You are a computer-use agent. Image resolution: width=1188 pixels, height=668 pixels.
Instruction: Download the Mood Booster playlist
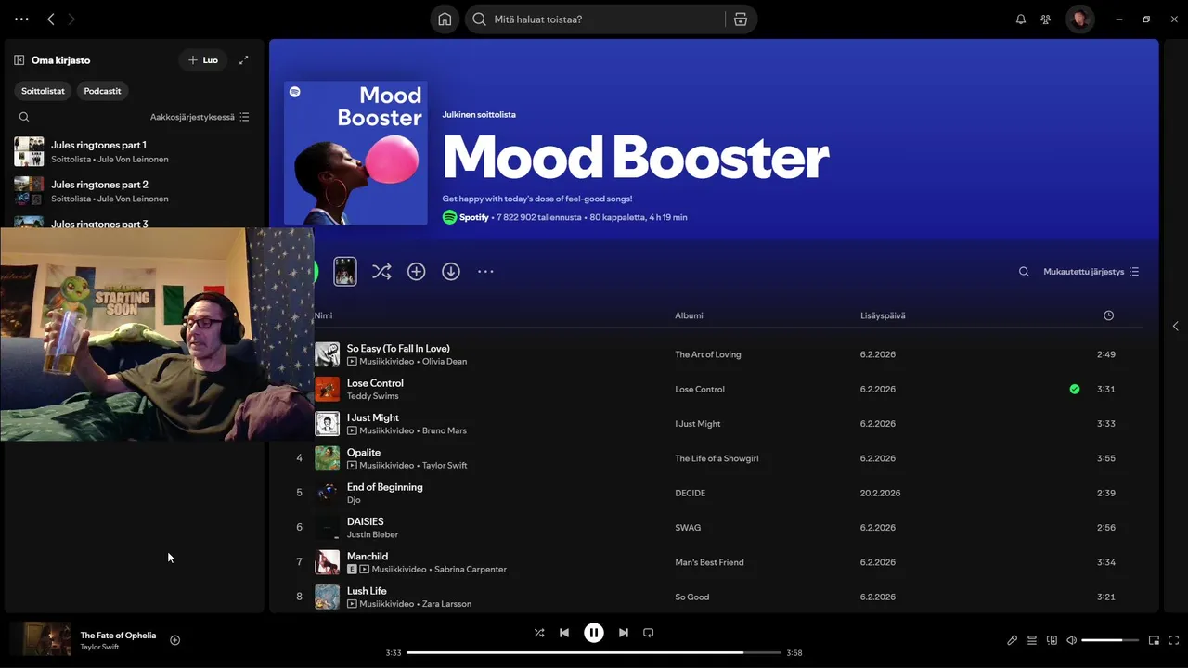[451, 272]
